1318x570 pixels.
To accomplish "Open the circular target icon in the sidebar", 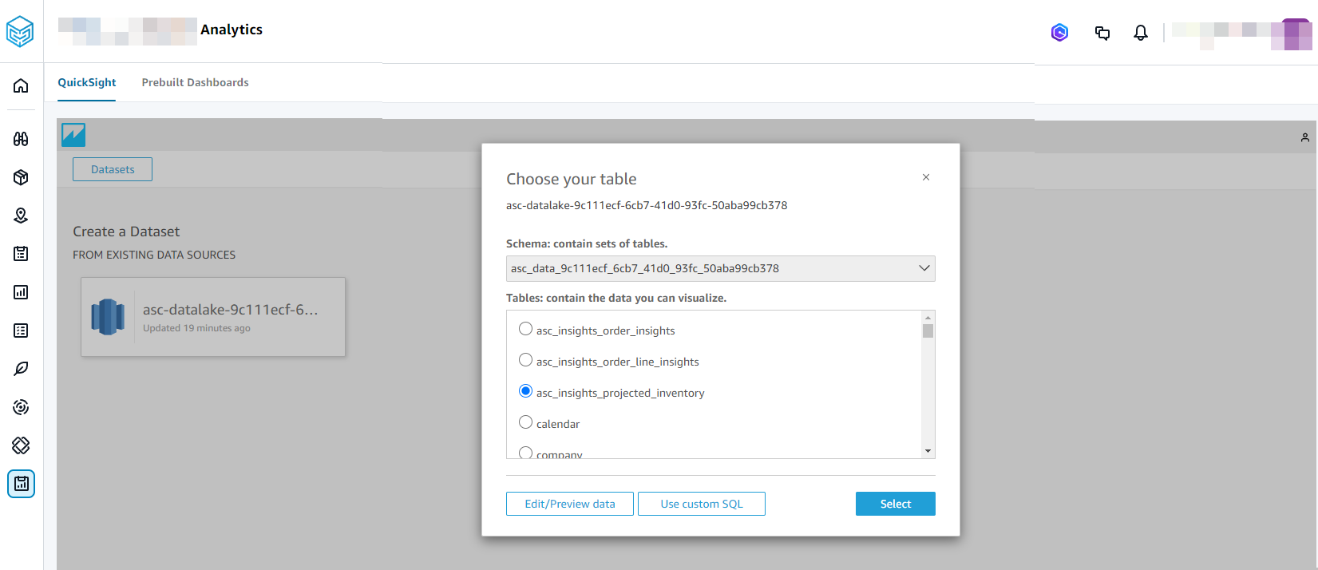I will coord(21,407).
